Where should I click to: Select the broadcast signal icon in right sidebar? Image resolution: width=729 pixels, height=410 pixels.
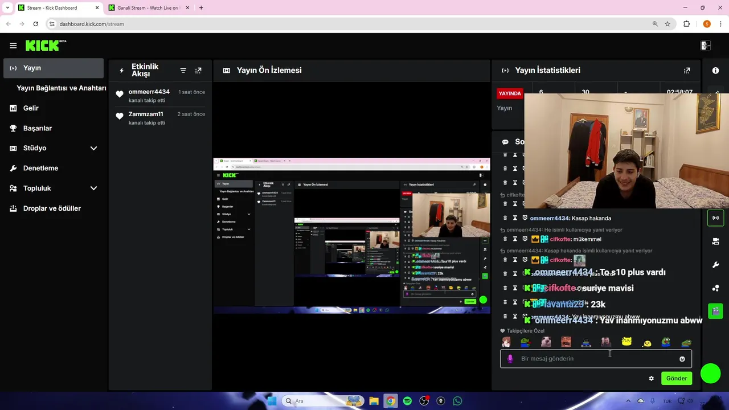715,218
